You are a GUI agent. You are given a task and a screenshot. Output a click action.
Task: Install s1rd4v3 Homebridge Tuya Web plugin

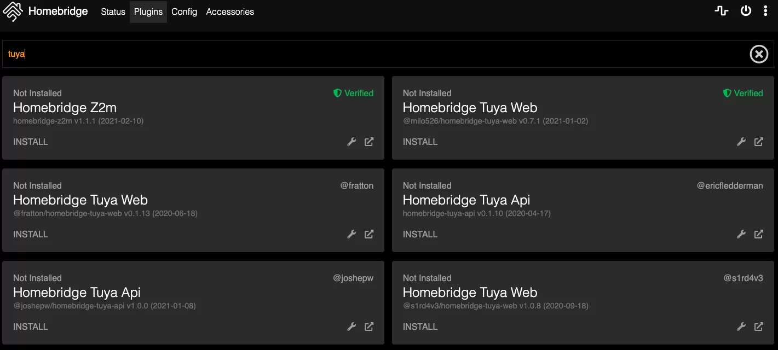(x=420, y=326)
